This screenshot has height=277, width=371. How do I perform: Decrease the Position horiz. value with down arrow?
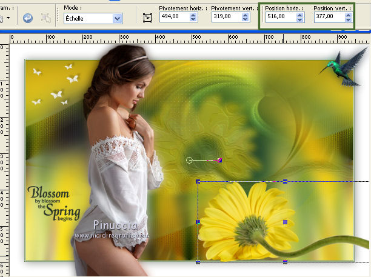[300, 19]
